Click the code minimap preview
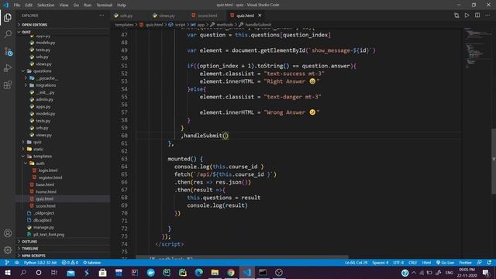496x279 pixels. click(x=477, y=47)
